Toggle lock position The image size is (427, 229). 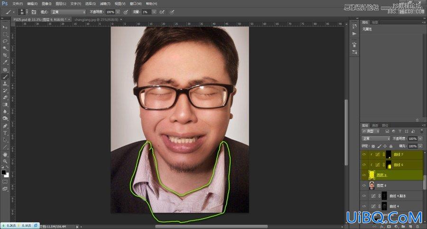point(385,146)
